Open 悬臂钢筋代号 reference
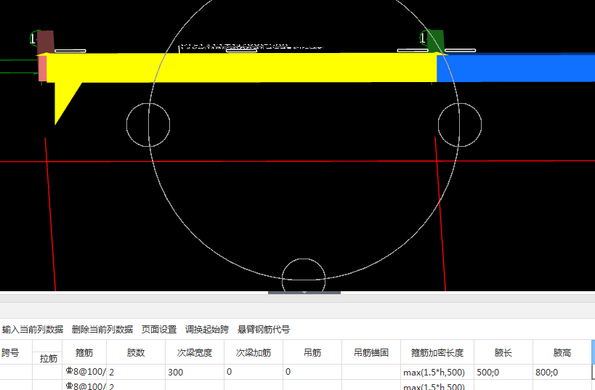The width and height of the screenshot is (595, 390). [x=263, y=329]
